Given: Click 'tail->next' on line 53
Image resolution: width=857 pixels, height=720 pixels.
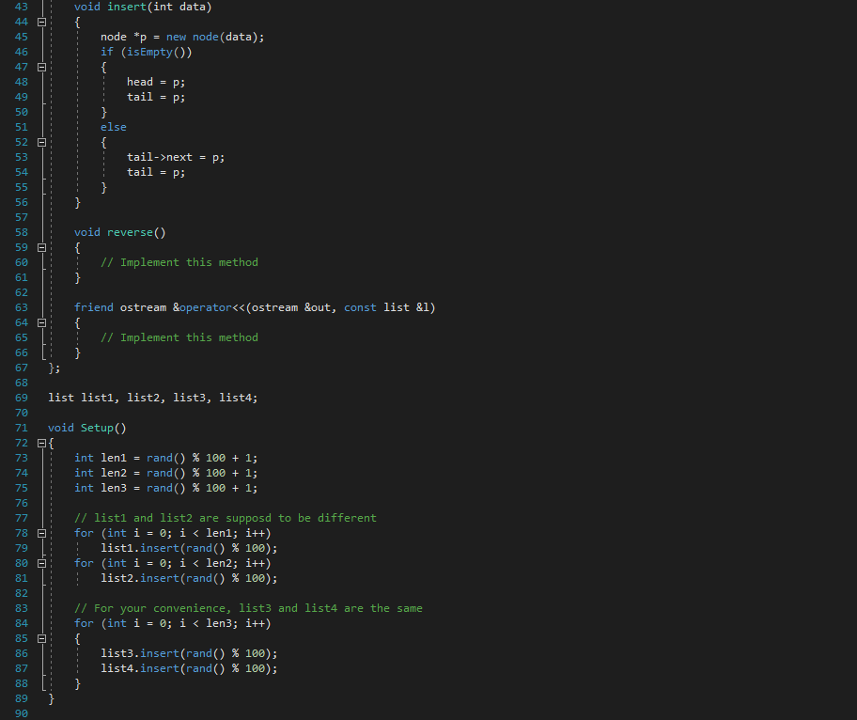Looking at the screenshot, I should tap(160, 158).
